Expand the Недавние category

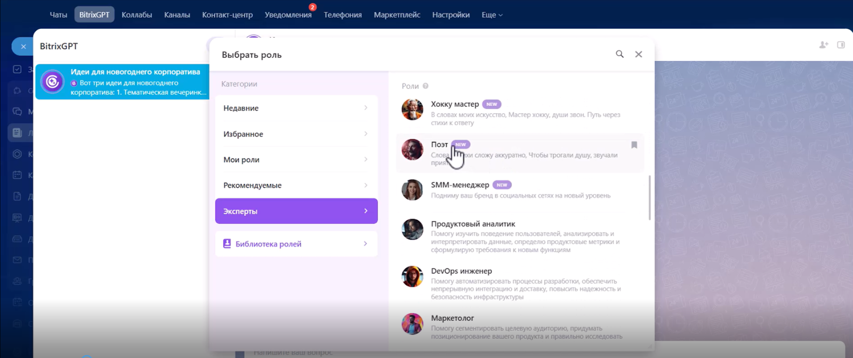pyautogui.click(x=296, y=108)
